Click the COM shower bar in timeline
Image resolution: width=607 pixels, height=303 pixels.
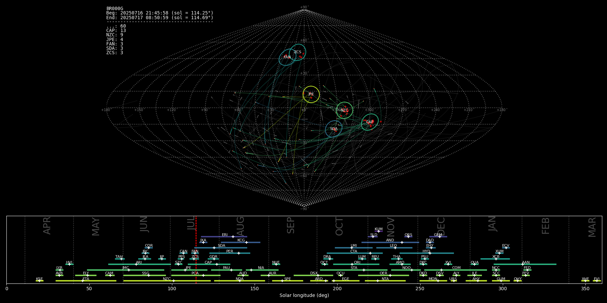click(456, 270)
